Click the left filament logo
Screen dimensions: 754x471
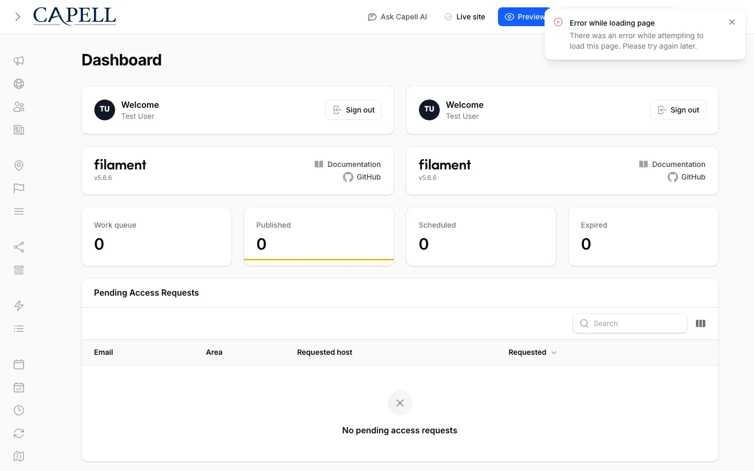tap(120, 165)
